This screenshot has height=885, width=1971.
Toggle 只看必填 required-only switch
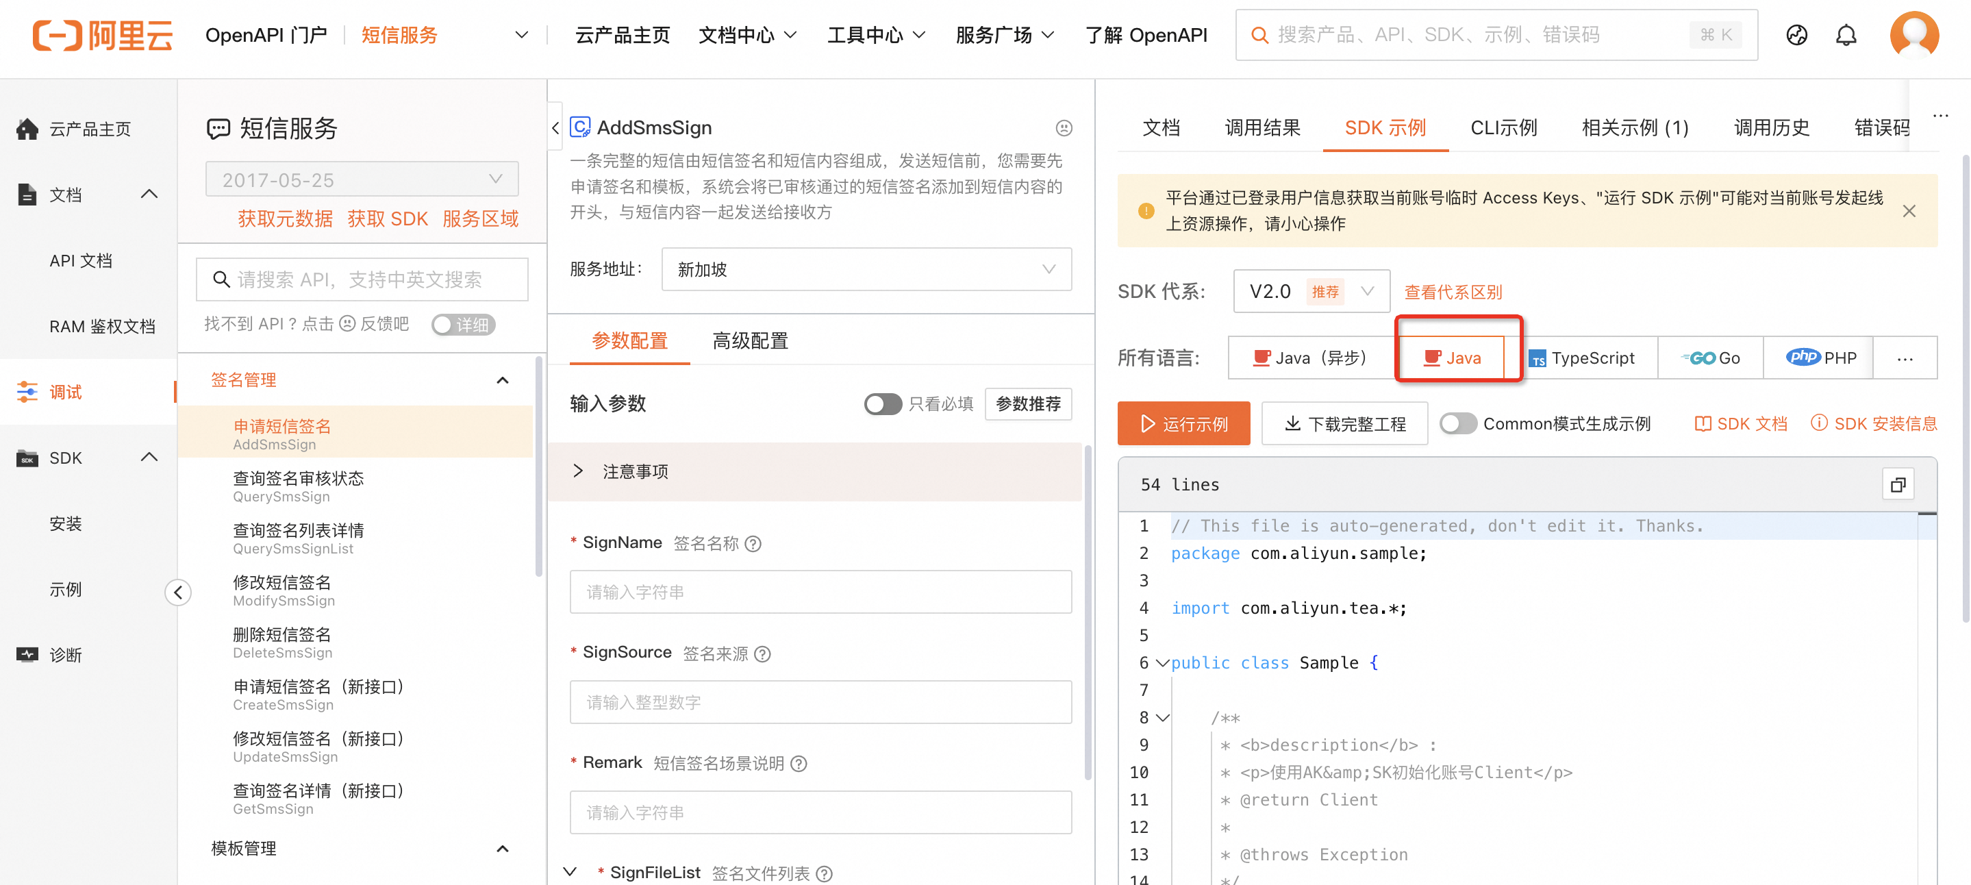coord(882,403)
